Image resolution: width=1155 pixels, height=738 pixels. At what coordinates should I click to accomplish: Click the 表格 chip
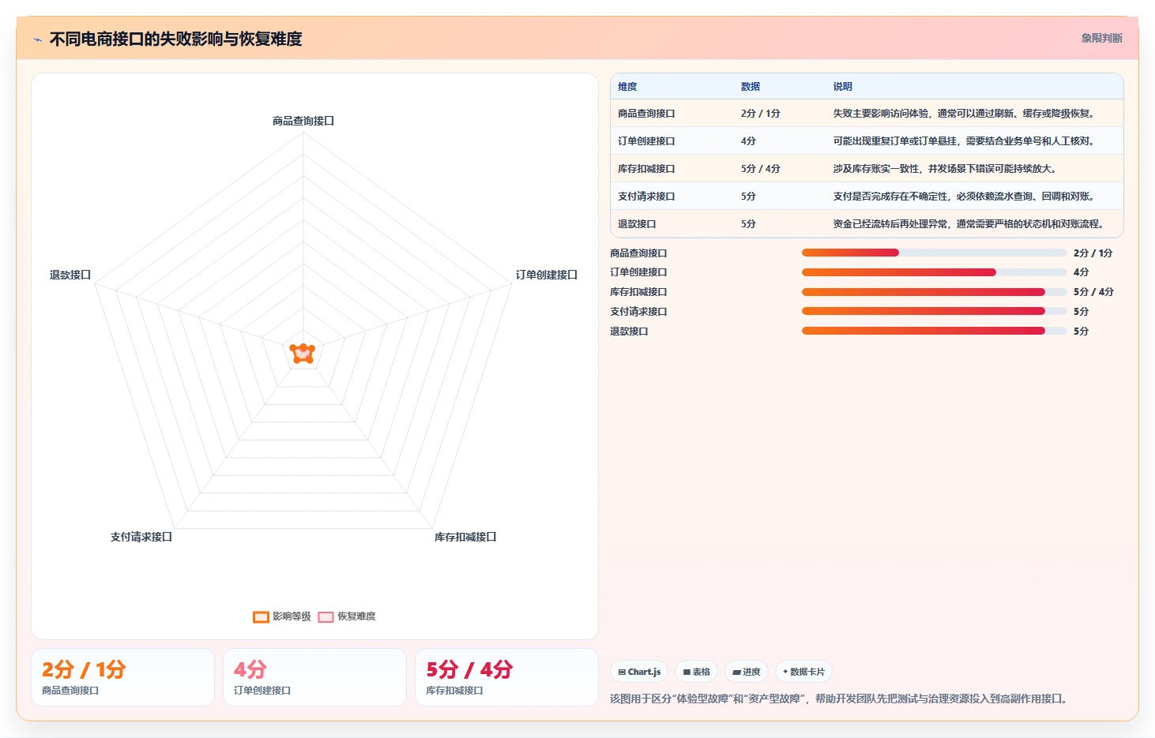tap(696, 672)
